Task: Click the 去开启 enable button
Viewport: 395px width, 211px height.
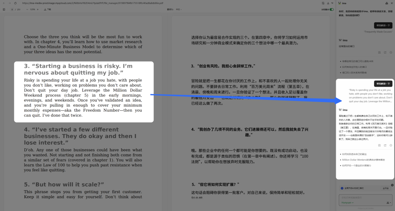Action: point(385,188)
